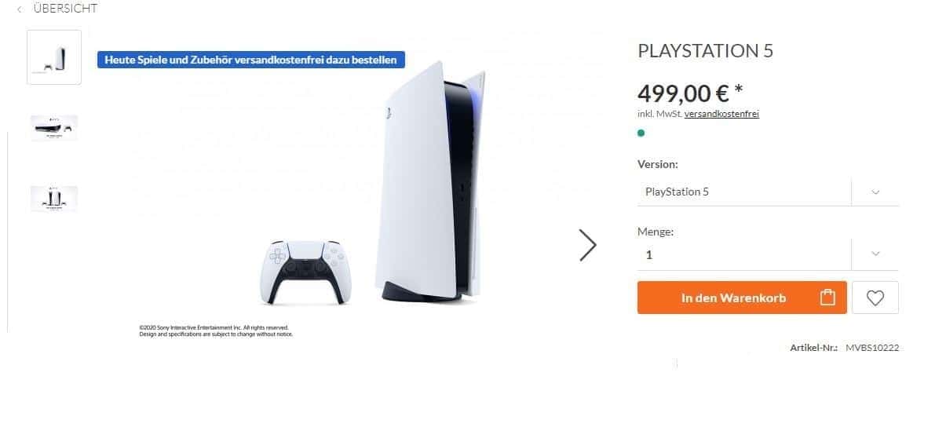The image size is (946, 431).
Task: Show the next product image arrow
Action: [x=587, y=245]
